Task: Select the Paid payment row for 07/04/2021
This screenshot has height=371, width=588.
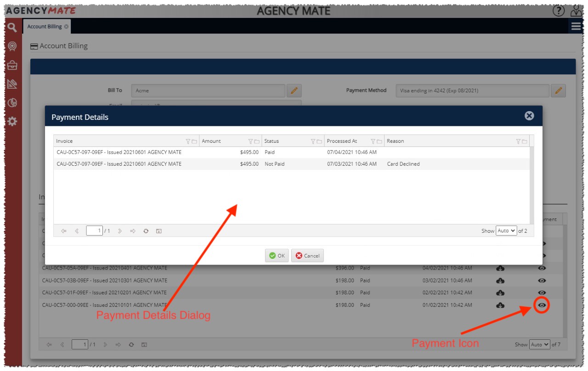Action: tap(291, 152)
